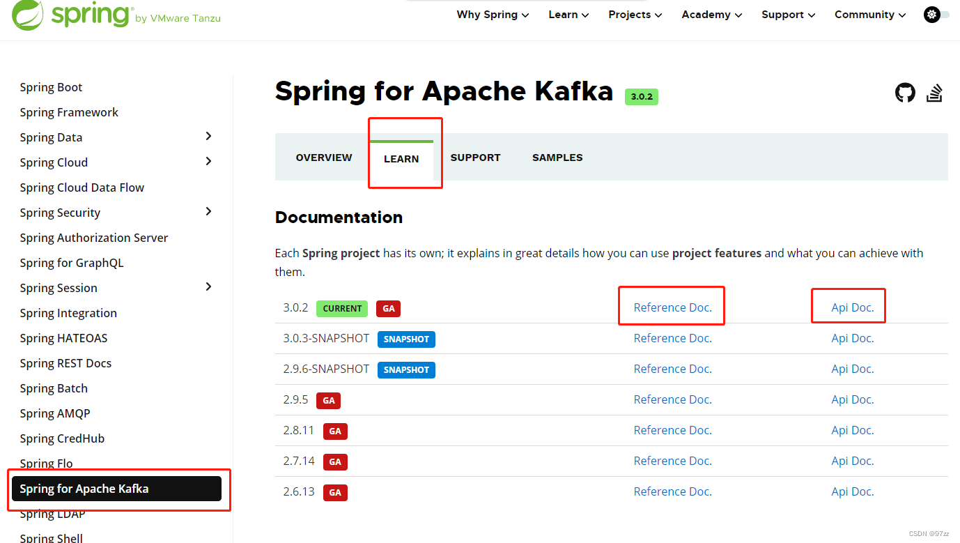Open Reference Doc for 2.9.6-SNAPSHOT
This screenshot has height=543, width=960.
[672, 369]
